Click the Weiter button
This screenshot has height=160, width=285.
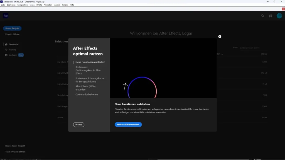pyautogui.click(x=78, y=125)
